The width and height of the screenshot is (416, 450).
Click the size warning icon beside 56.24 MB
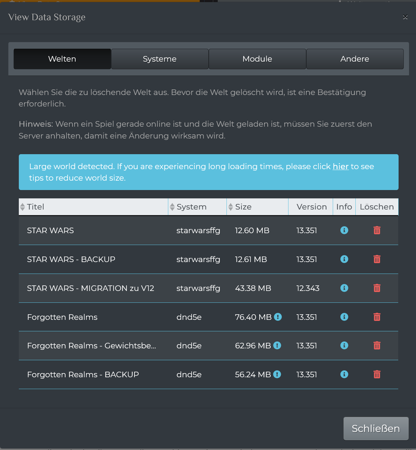277,374
